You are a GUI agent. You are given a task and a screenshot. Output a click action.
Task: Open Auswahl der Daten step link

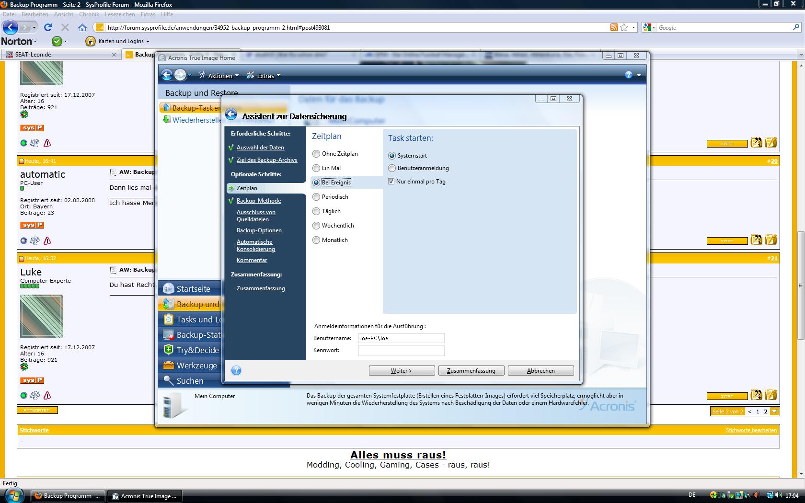(260, 148)
